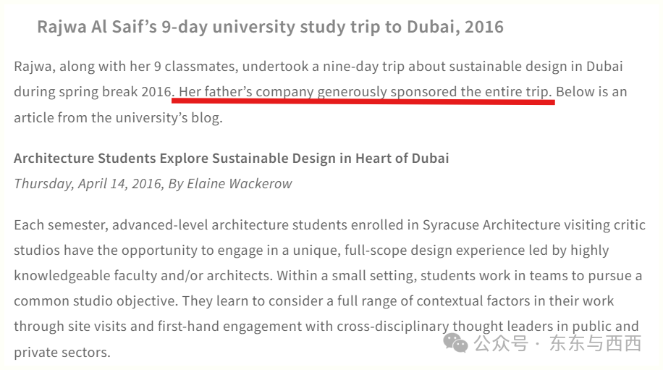Click the red-underlined sentence about father's company
Viewport: 663px width, 370px height.
point(366,92)
